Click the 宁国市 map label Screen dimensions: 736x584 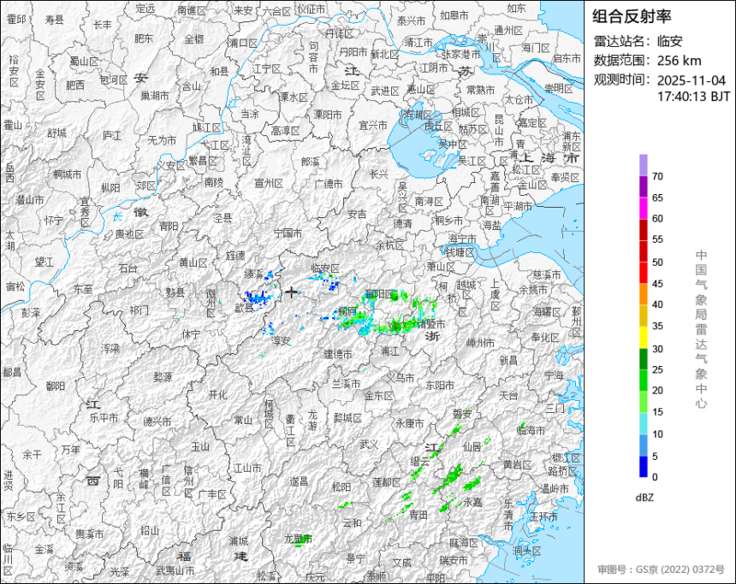288,233
